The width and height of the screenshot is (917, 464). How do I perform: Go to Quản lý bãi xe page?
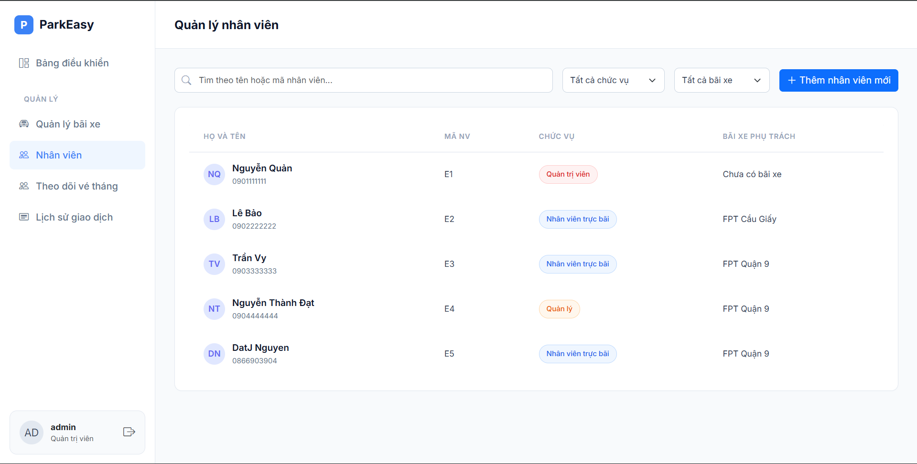68,124
